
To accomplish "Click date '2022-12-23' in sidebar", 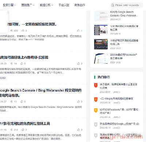I will tap(115, 48).
